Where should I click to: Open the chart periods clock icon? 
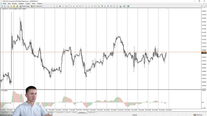(124, 6)
